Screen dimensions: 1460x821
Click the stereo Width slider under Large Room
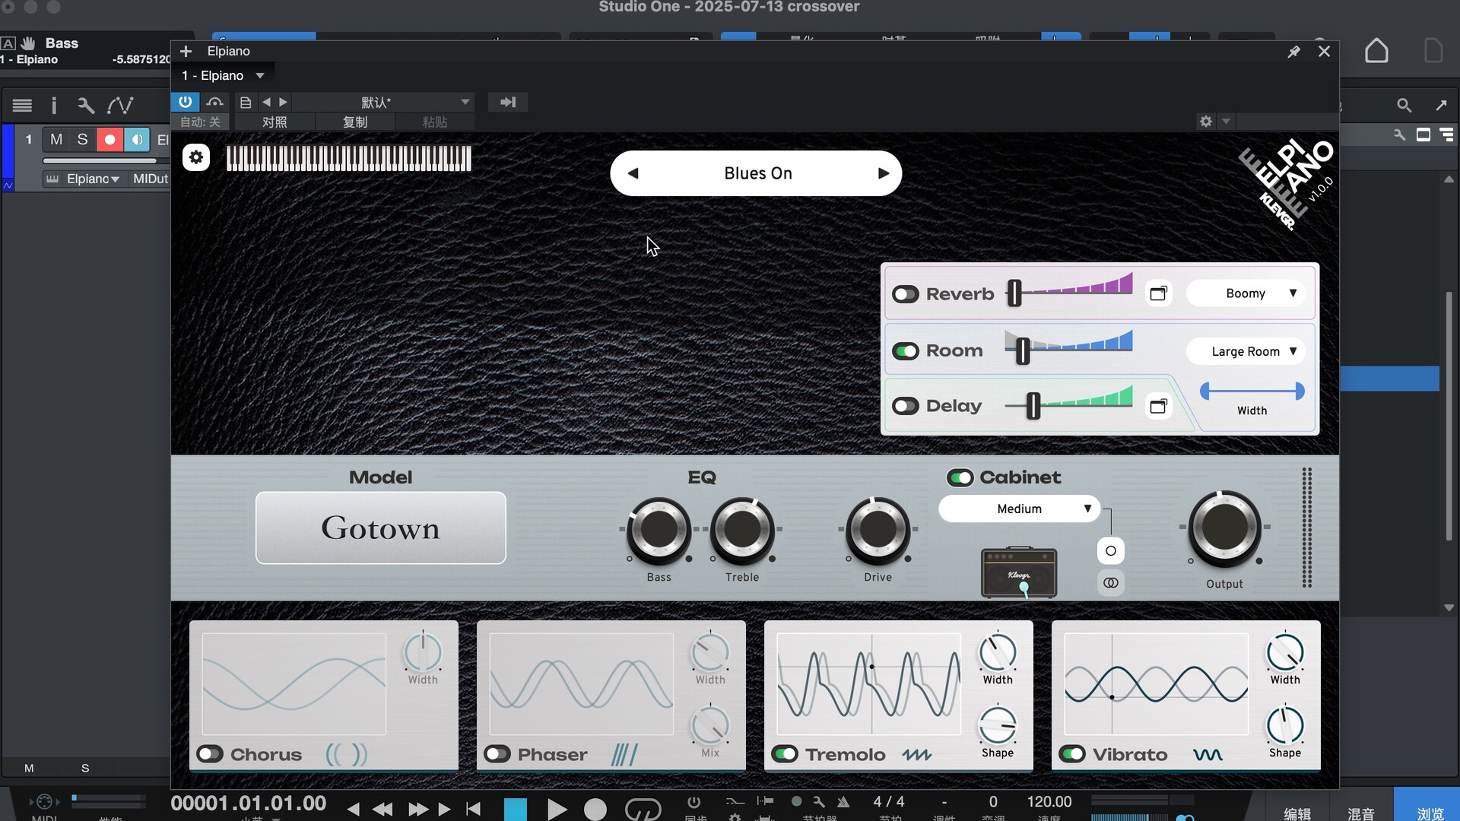[1252, 391]
